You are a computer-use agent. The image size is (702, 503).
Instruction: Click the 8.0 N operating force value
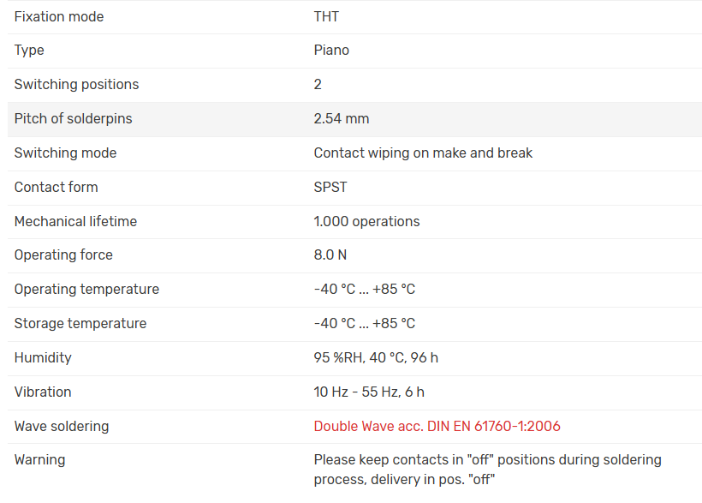(330, 254)
